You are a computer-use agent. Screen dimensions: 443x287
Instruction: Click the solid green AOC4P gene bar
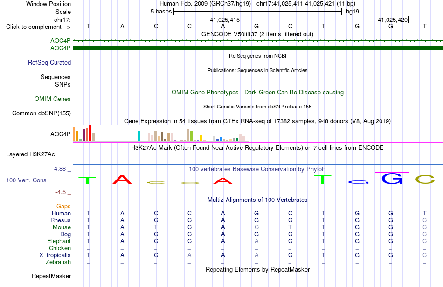pyautogui.click(x=257, y=48)
